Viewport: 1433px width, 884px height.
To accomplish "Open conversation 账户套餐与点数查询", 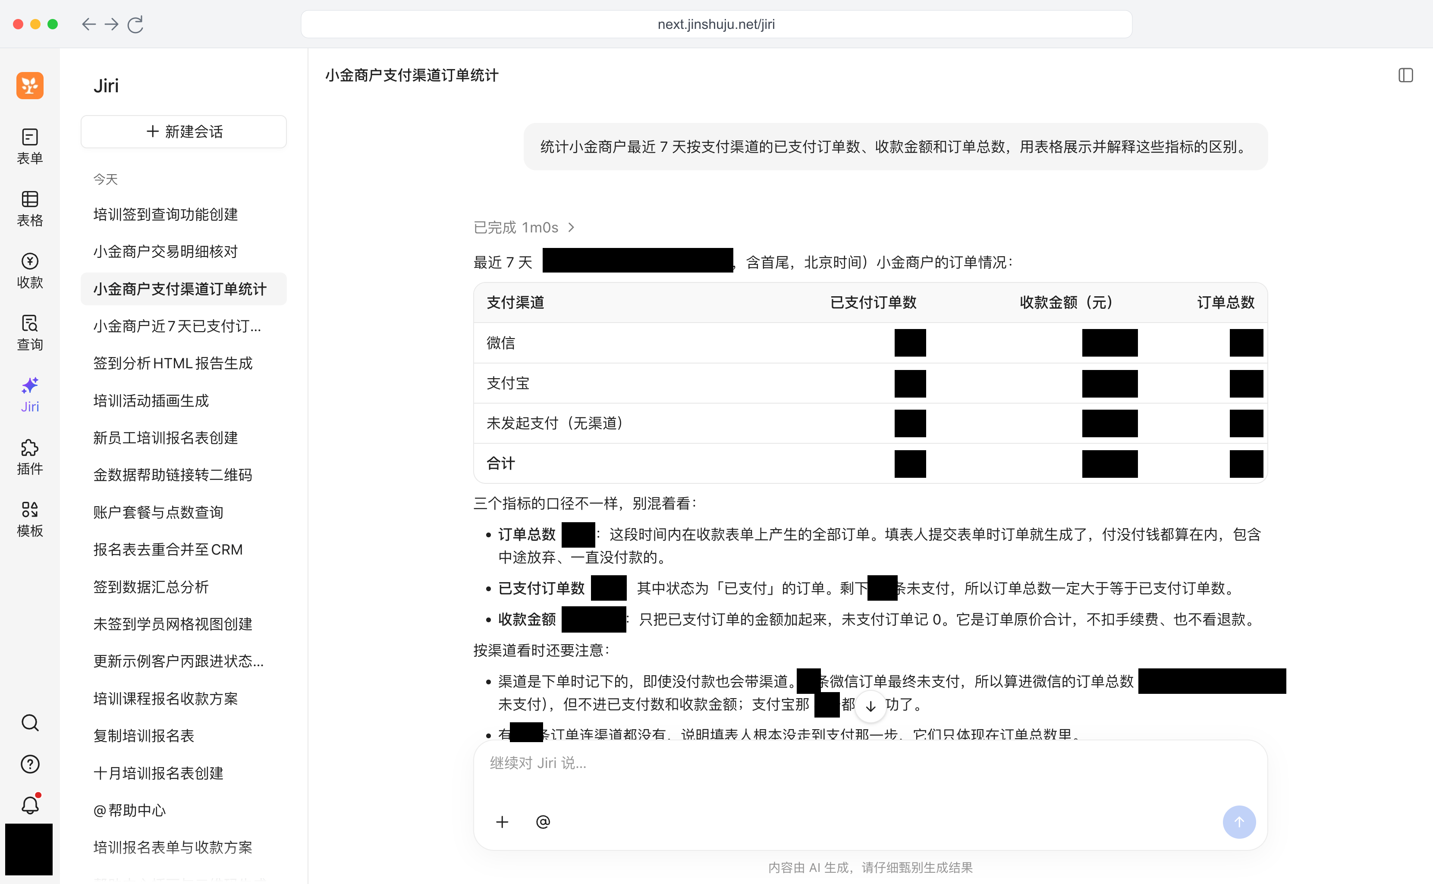I will coord(184,512).
